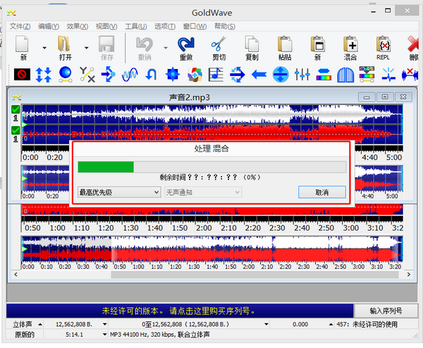Open the 文件(Z) file menu
The width and height of the screenshot is (423, 348).
pyautogui.click(x=20, y=26)
